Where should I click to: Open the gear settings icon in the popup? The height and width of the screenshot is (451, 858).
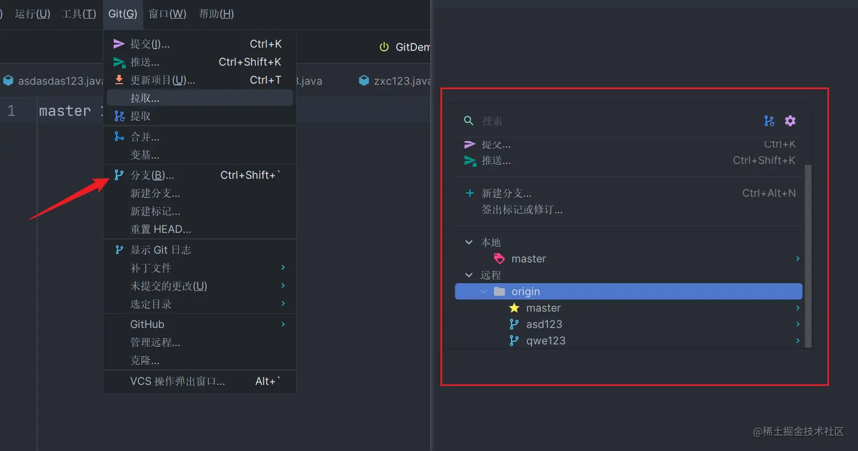tap(790, 120)
